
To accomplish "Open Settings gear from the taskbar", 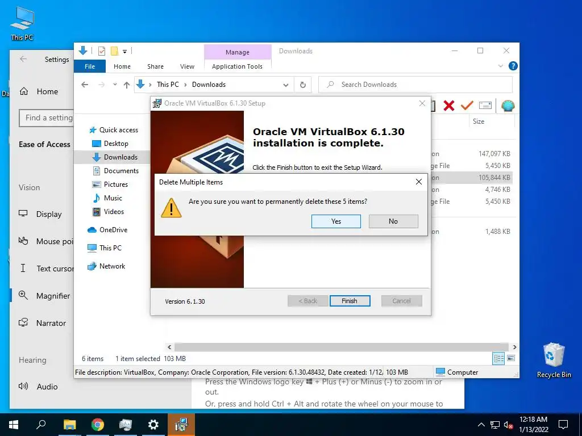I will point(153,425).
